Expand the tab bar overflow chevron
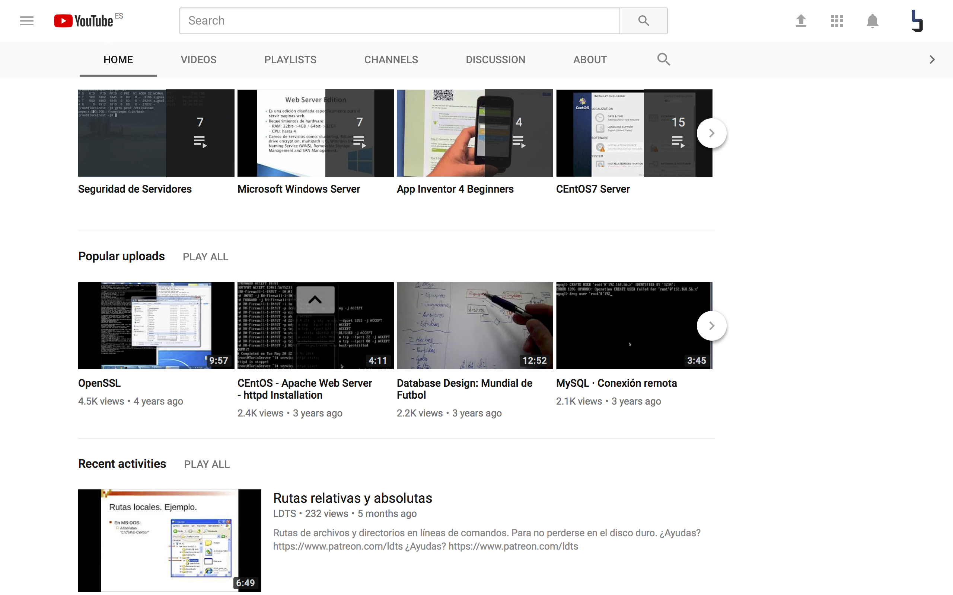This screenshot has width=953, height=595. click(x=932, y=59)
